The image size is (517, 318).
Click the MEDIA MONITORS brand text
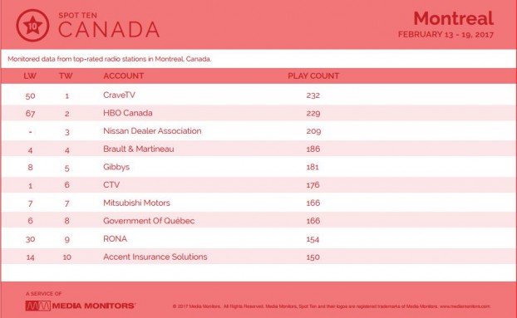pos(94,306)
